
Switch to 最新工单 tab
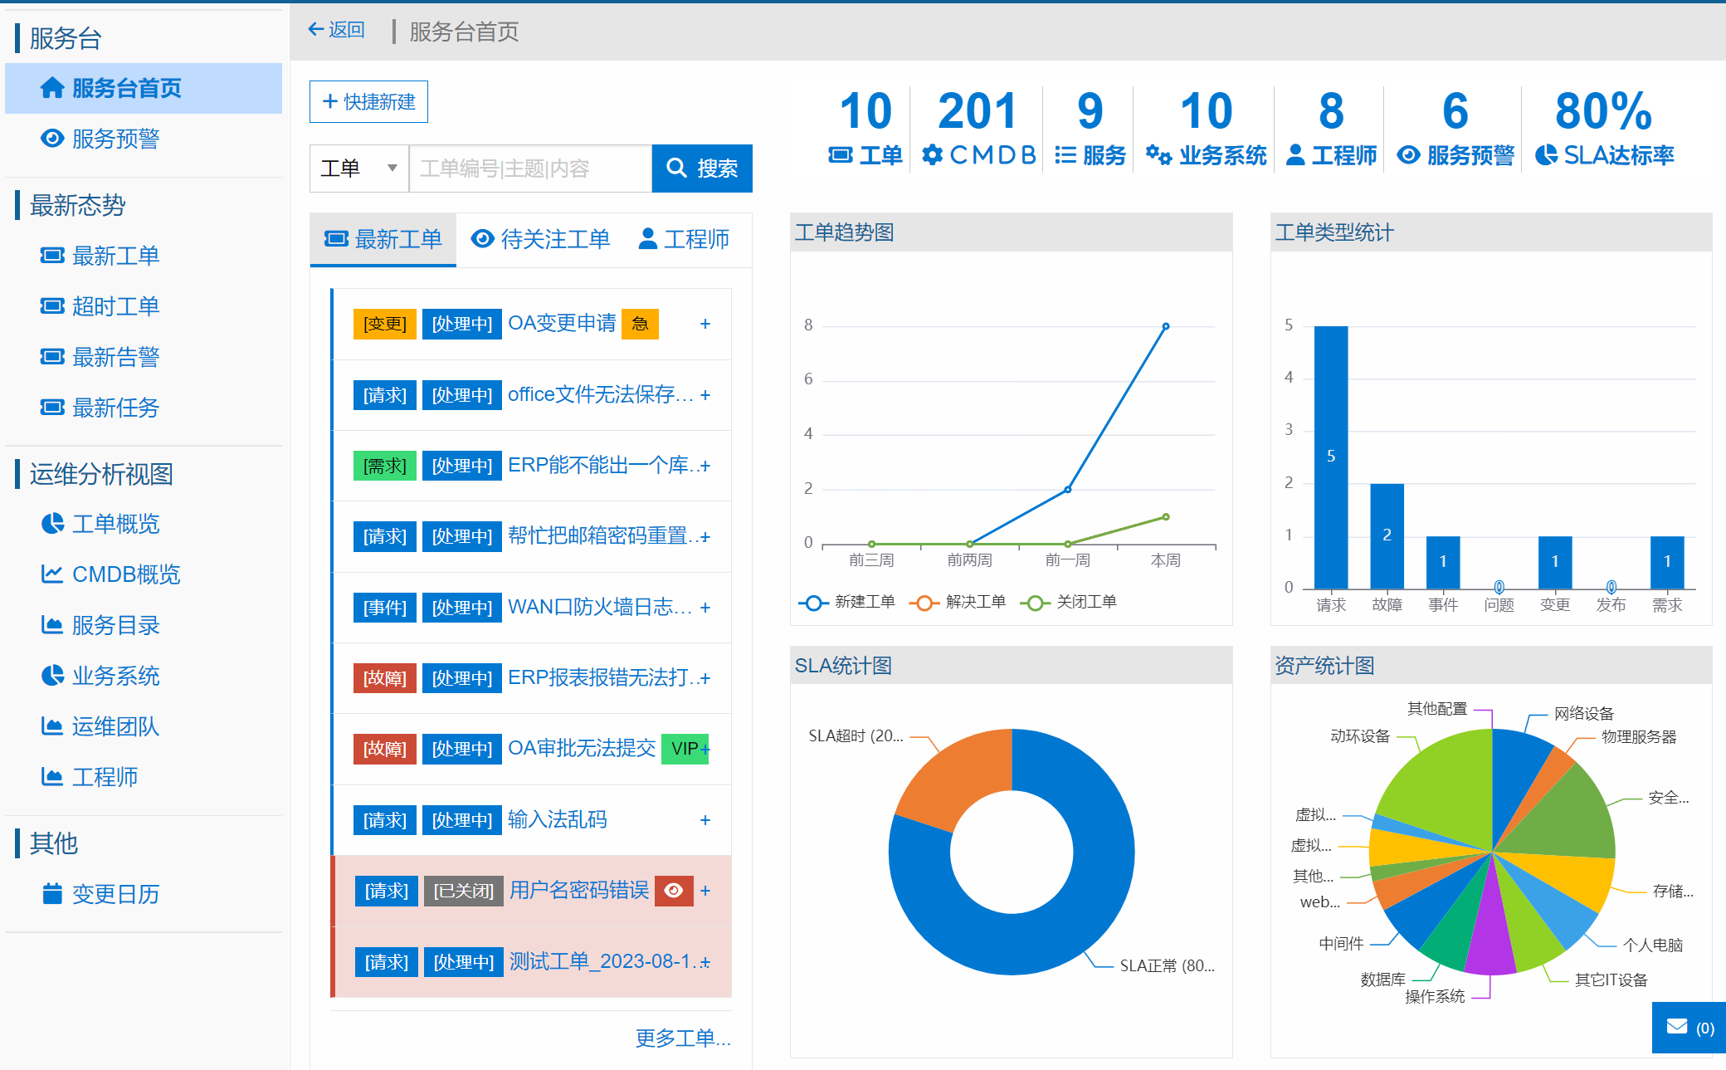pyautogui.click(x=383, y=240)
